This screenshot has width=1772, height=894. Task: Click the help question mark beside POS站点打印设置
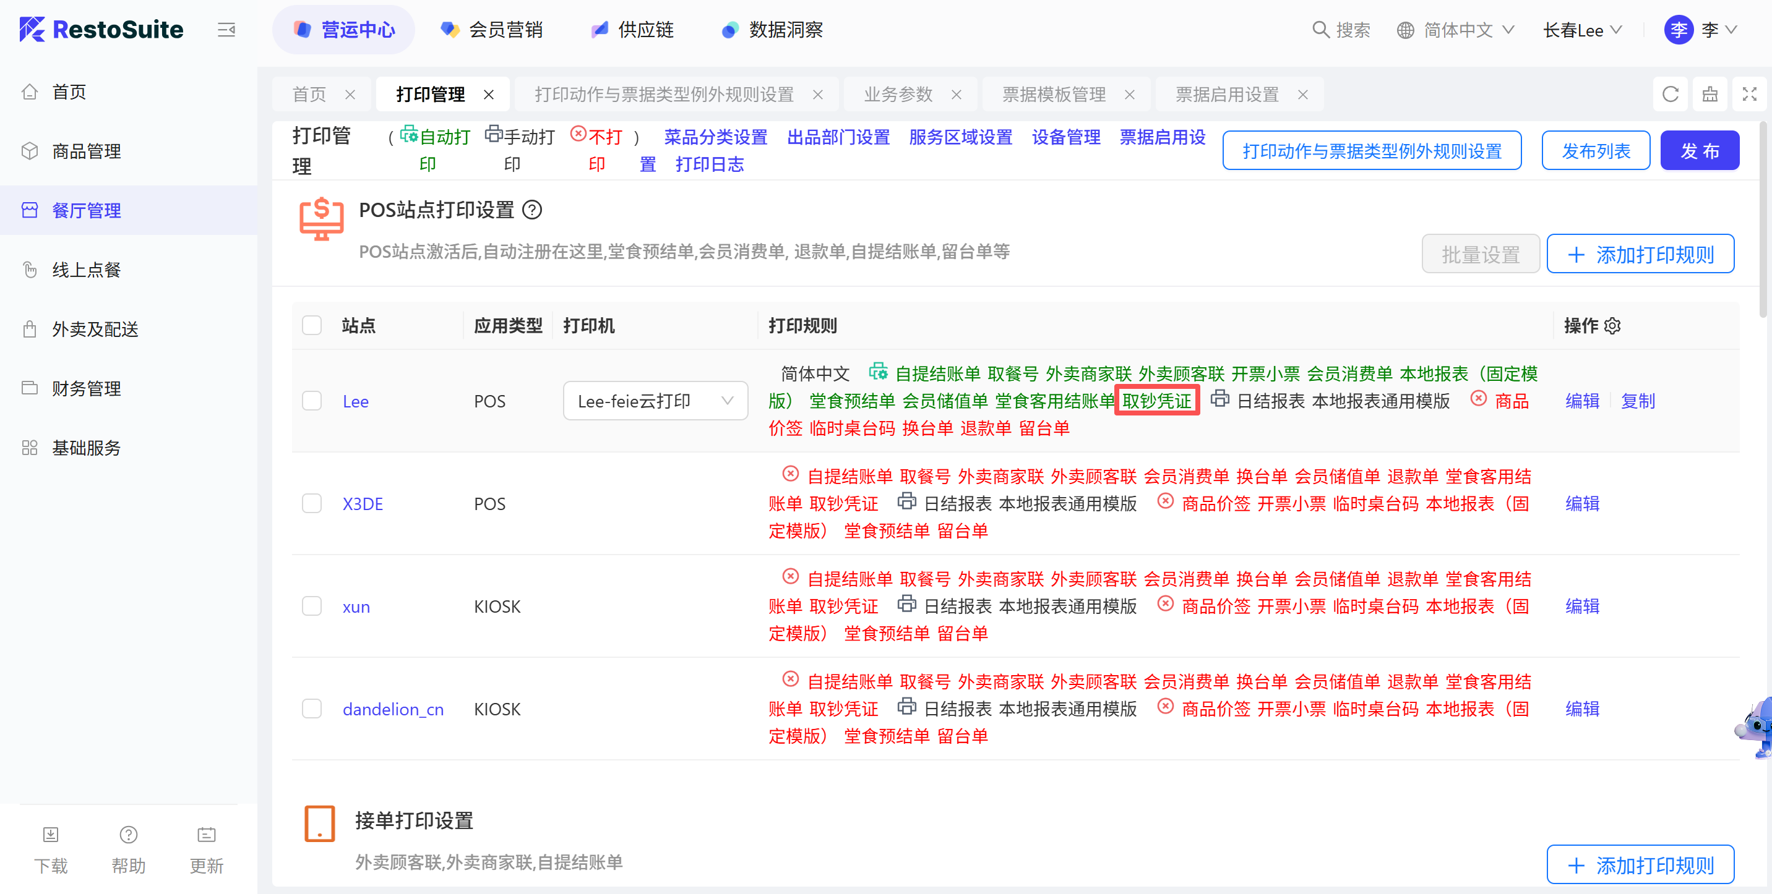tap(531, 210)
